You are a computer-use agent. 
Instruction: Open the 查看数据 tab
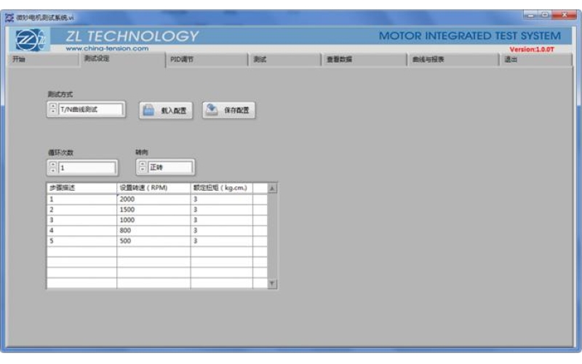(x=364, y=60)
